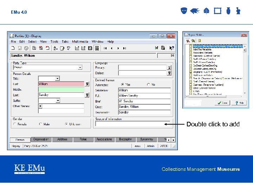Click second toolbar icon in Report Fields window
This screenshot has height=189, width=253.
[x=193, y=41]
